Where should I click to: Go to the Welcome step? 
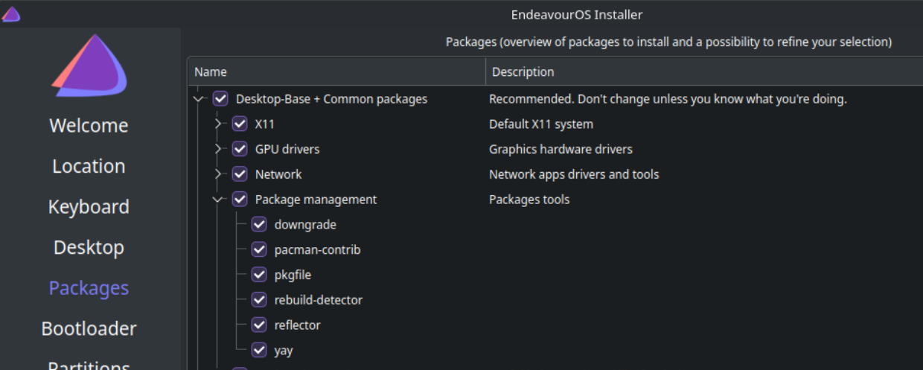pyautogui.click(x=89, y=126)
